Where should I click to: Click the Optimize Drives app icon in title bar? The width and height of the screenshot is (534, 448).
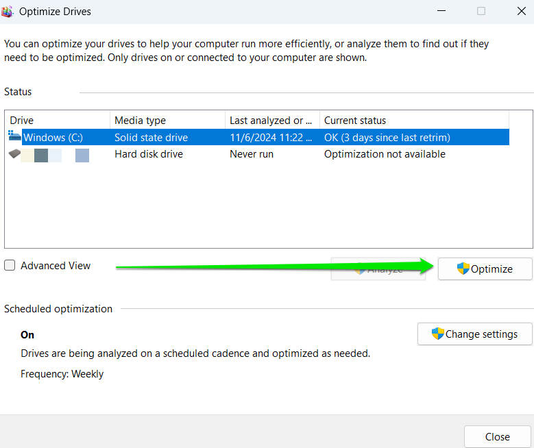point(7,11)
